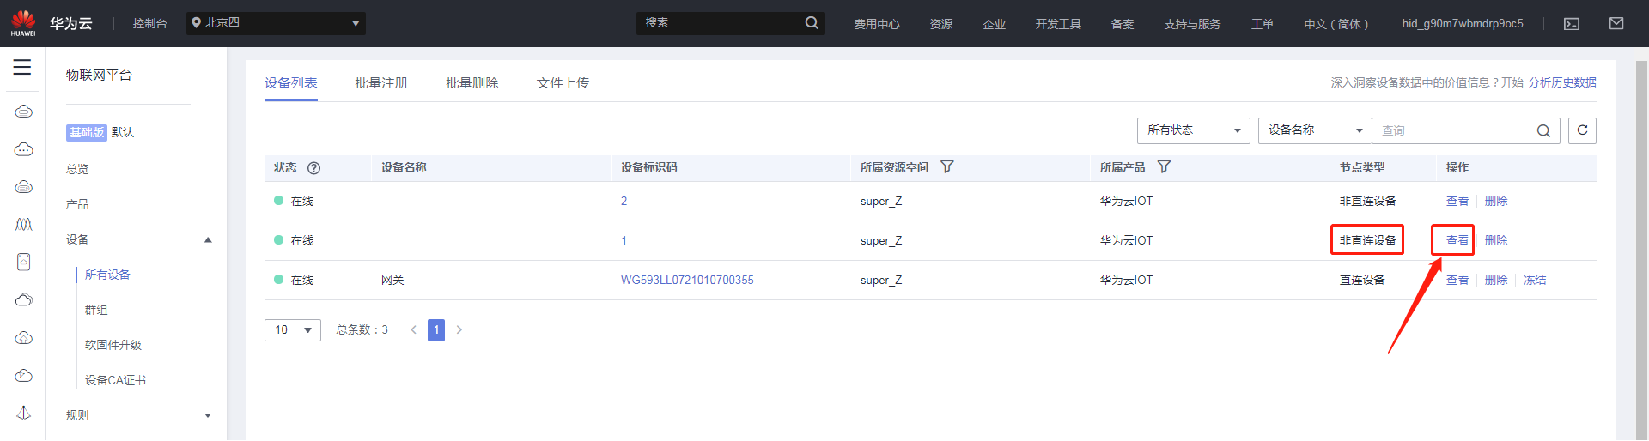Screen dimensions: 1649x441
Task: Click the Huawei Cloud logo
Action: pos(23,23)
